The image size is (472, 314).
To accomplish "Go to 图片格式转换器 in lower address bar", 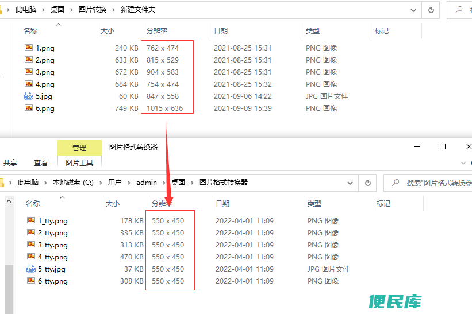I will tap(224, 183).
